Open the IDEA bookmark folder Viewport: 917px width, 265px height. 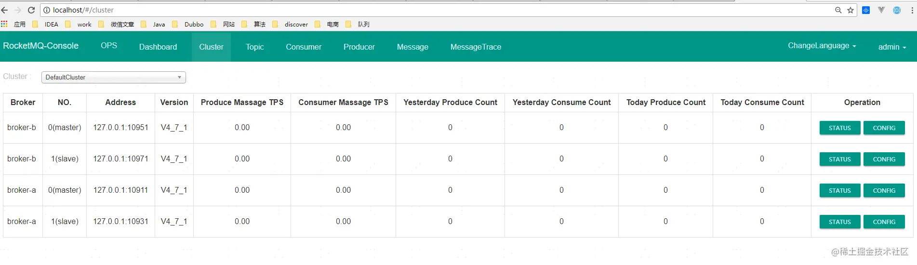(45, 24)
